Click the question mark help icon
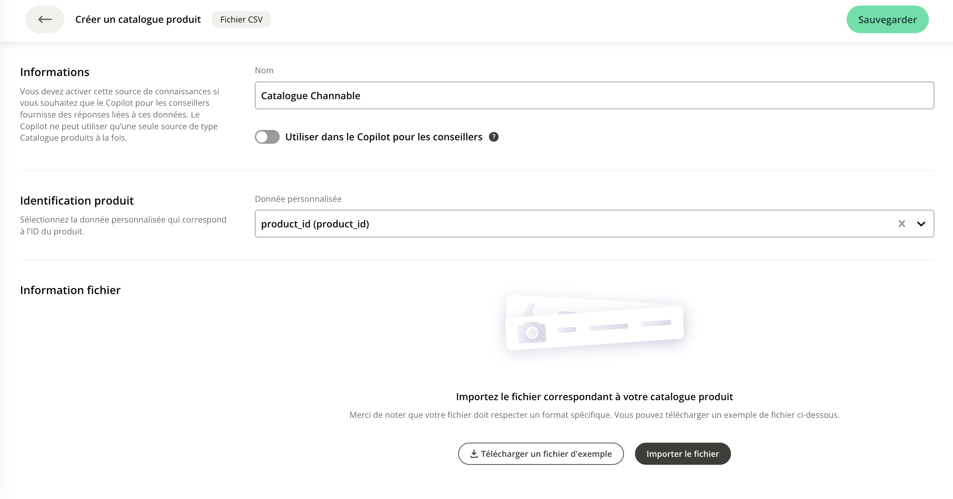 (x=493, y=137)
